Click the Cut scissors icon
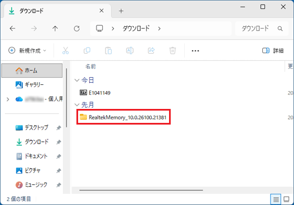 (x=65, y=51)
